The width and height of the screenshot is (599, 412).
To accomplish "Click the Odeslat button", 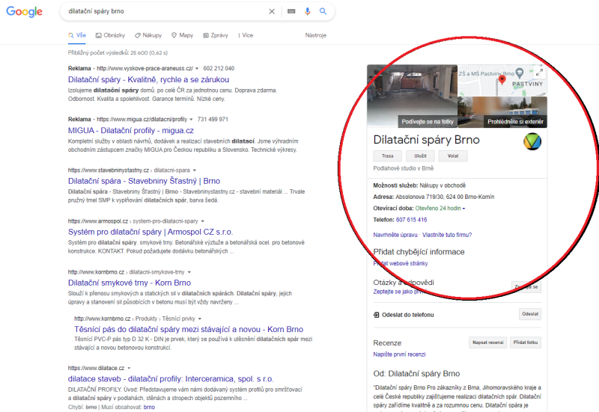I will click(530, 314).
